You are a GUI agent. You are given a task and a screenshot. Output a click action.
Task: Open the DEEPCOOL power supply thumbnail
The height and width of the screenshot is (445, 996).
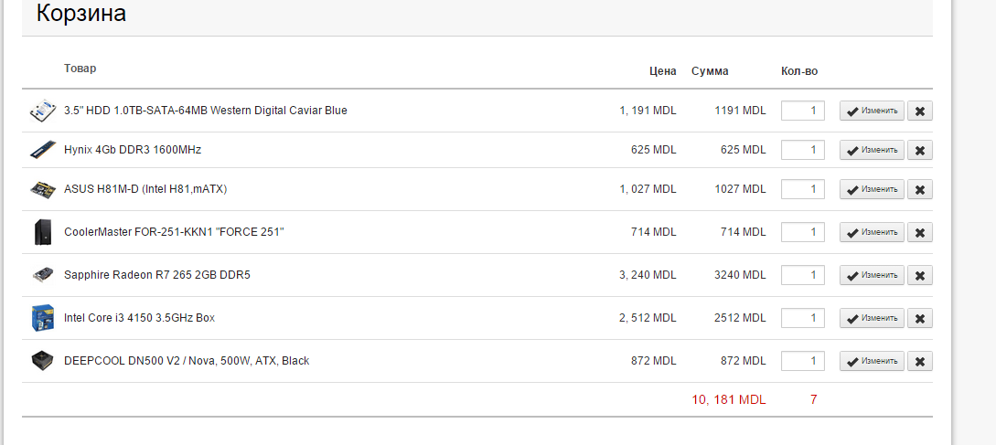pos(43,361)
